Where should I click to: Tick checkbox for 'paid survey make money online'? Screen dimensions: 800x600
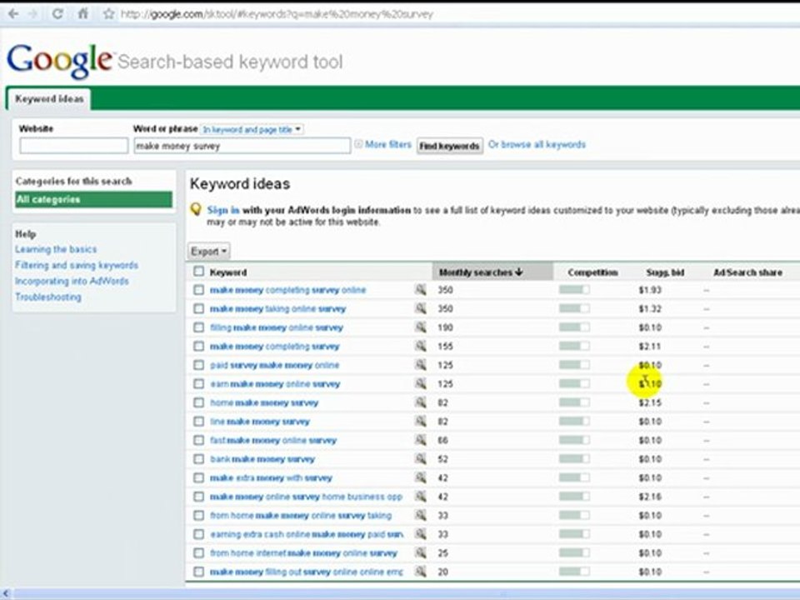(198, 365)
